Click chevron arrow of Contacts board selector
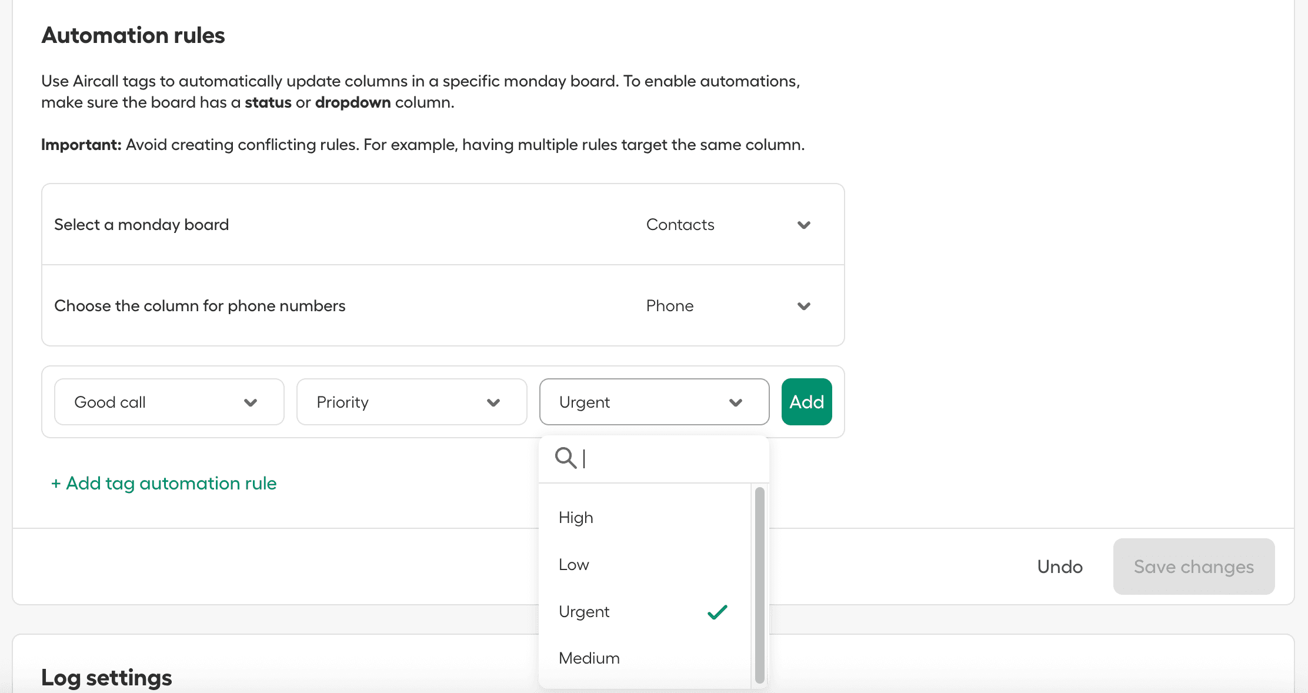Viewport: 1308px width, 693px height. (x=804, y=225)
